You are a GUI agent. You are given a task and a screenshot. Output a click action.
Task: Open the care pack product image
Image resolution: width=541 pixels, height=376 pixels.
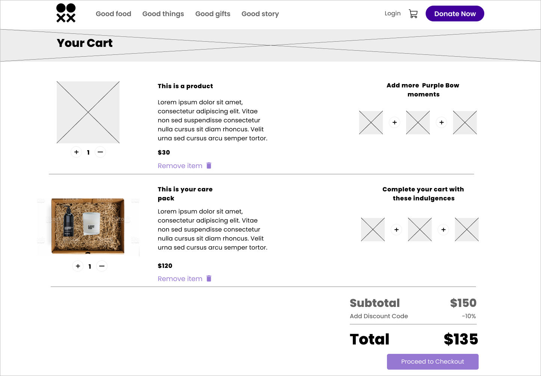[88, 226]
